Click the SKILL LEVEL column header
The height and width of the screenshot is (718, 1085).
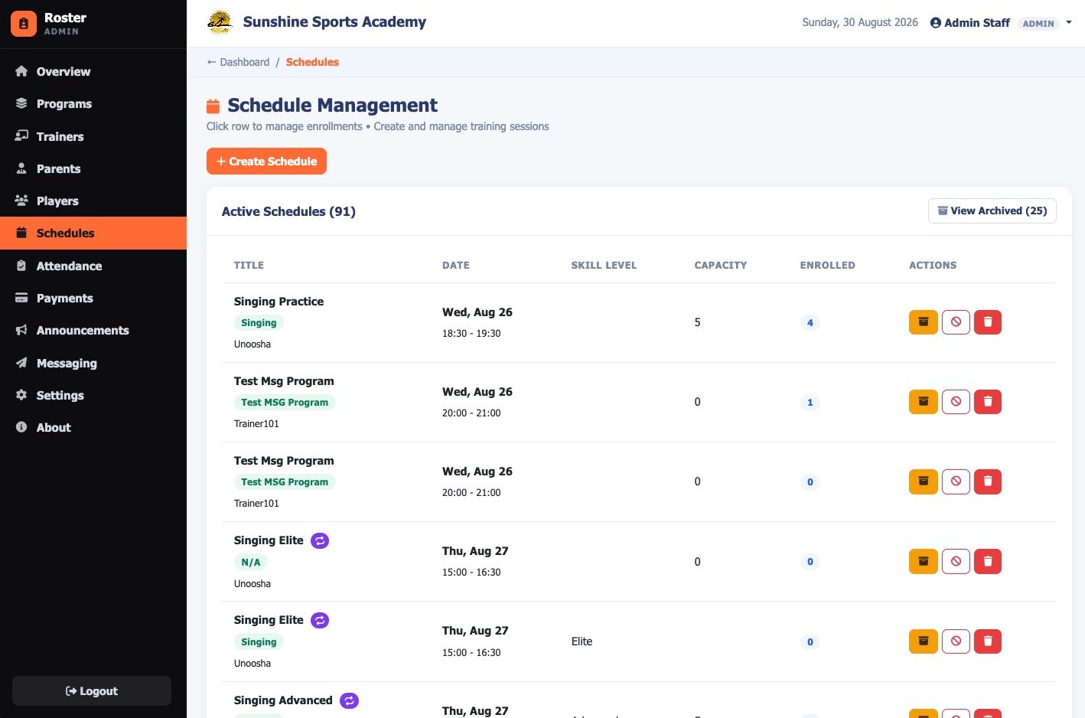pyautogui.click(x=604, y=265)
